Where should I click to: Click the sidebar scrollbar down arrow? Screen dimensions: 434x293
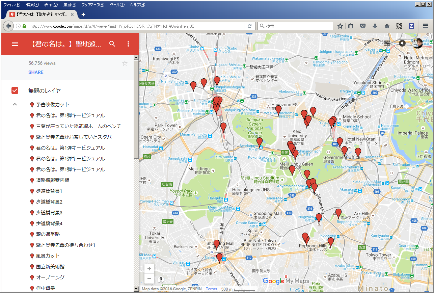point(136,289)
